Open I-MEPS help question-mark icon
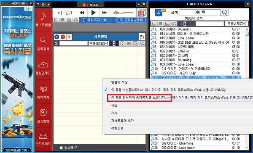This screenshot has height=153, width=253. tap(38, 5)
